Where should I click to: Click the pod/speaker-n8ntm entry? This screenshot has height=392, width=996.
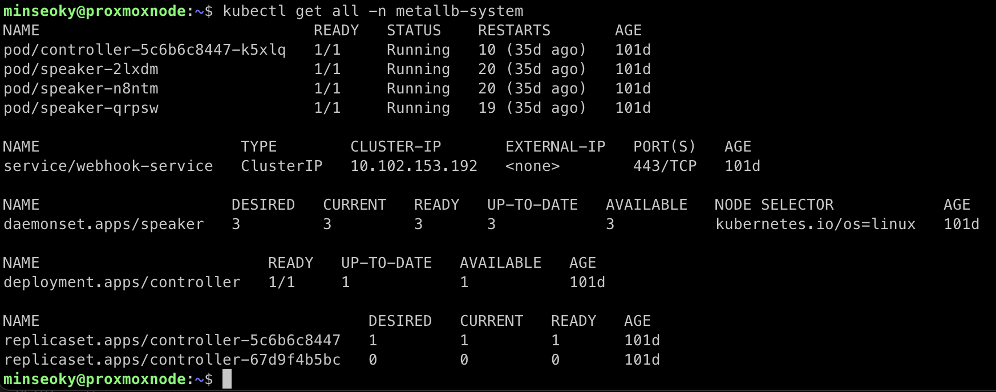81,89
